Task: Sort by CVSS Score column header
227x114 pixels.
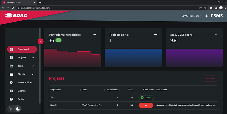Action: click(148, 89)
